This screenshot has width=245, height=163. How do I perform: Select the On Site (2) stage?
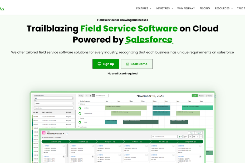[x=164, y=142]
